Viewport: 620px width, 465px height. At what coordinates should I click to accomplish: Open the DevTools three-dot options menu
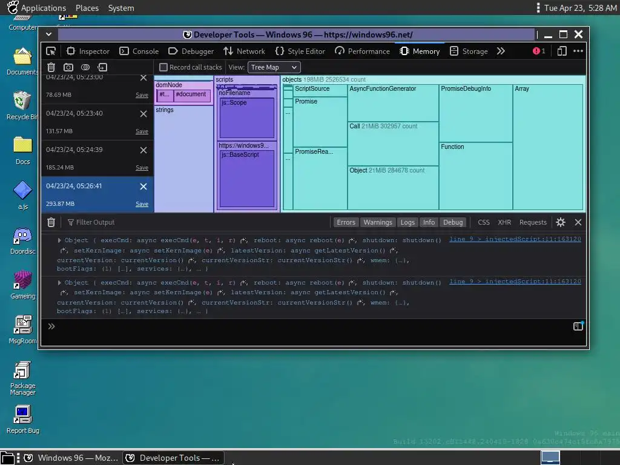point(578,51)
